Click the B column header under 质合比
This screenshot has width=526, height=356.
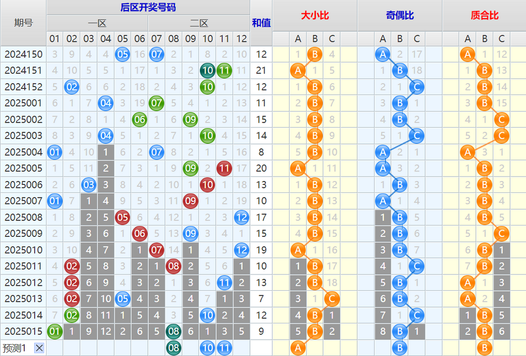[484, 39]
